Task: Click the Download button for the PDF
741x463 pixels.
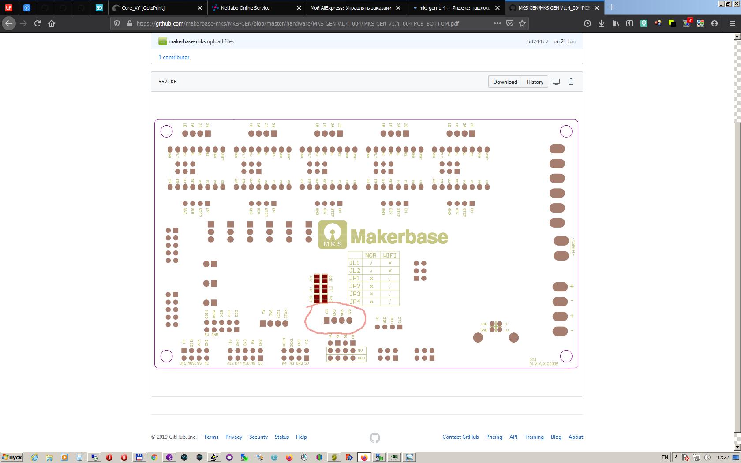Action: [x=505, y=82]
